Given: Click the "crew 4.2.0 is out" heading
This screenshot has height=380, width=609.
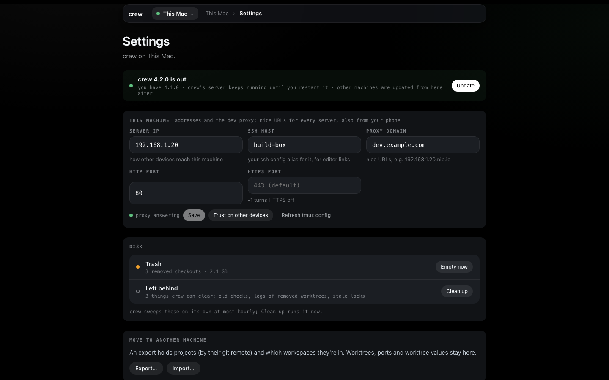Looking at the screenshot, I should point(162,79).
